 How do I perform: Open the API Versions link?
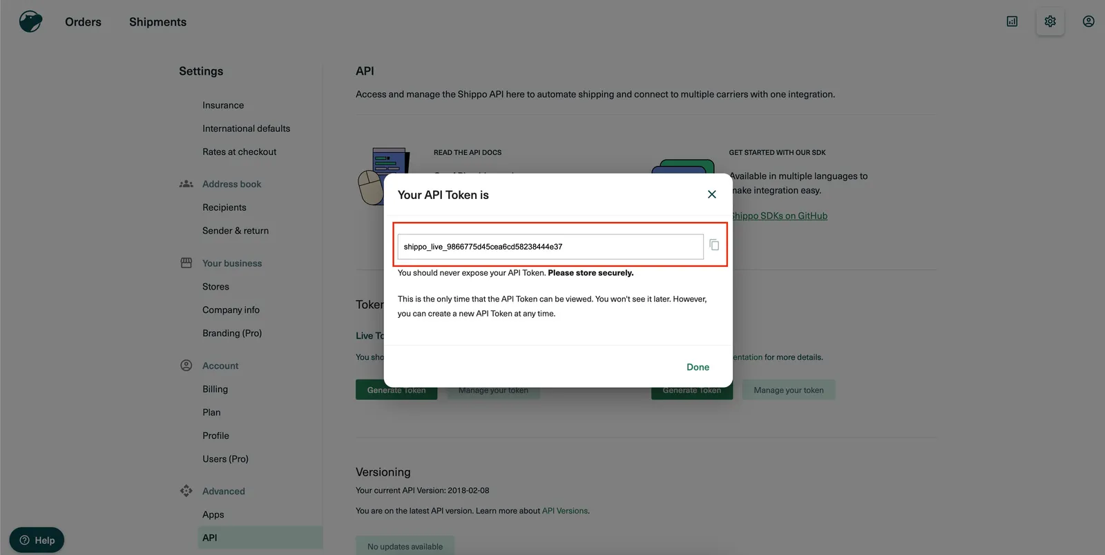565,511
